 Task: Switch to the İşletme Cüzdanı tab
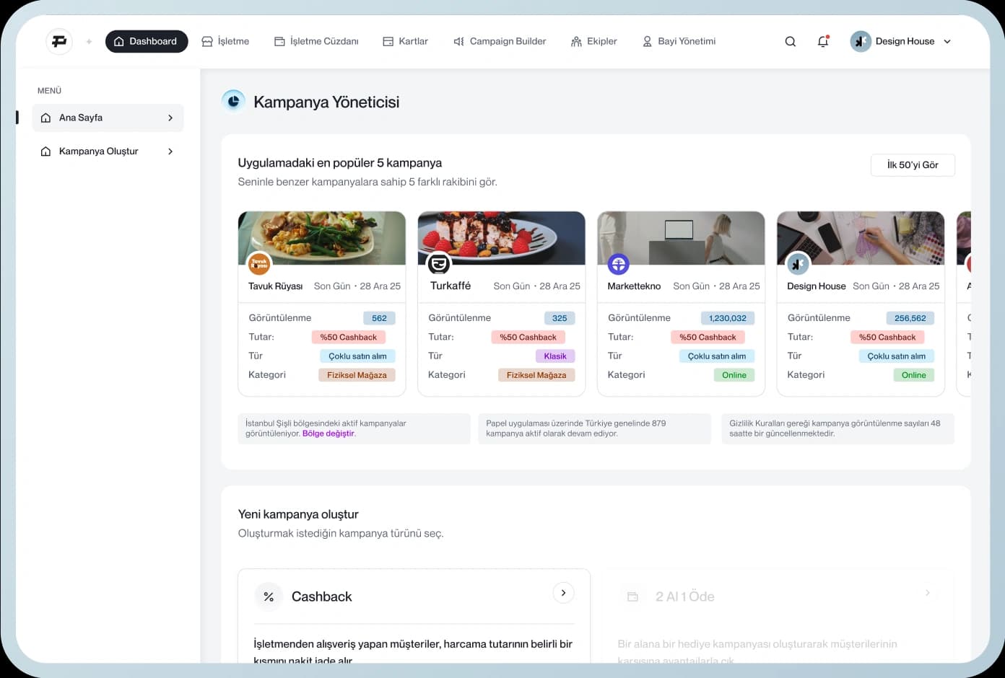316,42
